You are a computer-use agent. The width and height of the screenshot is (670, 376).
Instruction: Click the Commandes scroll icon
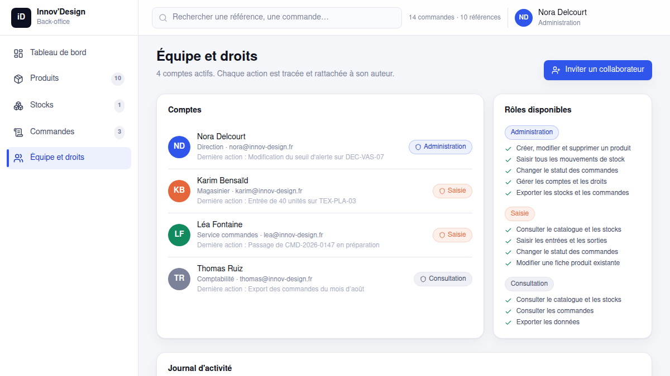point(18,132)
